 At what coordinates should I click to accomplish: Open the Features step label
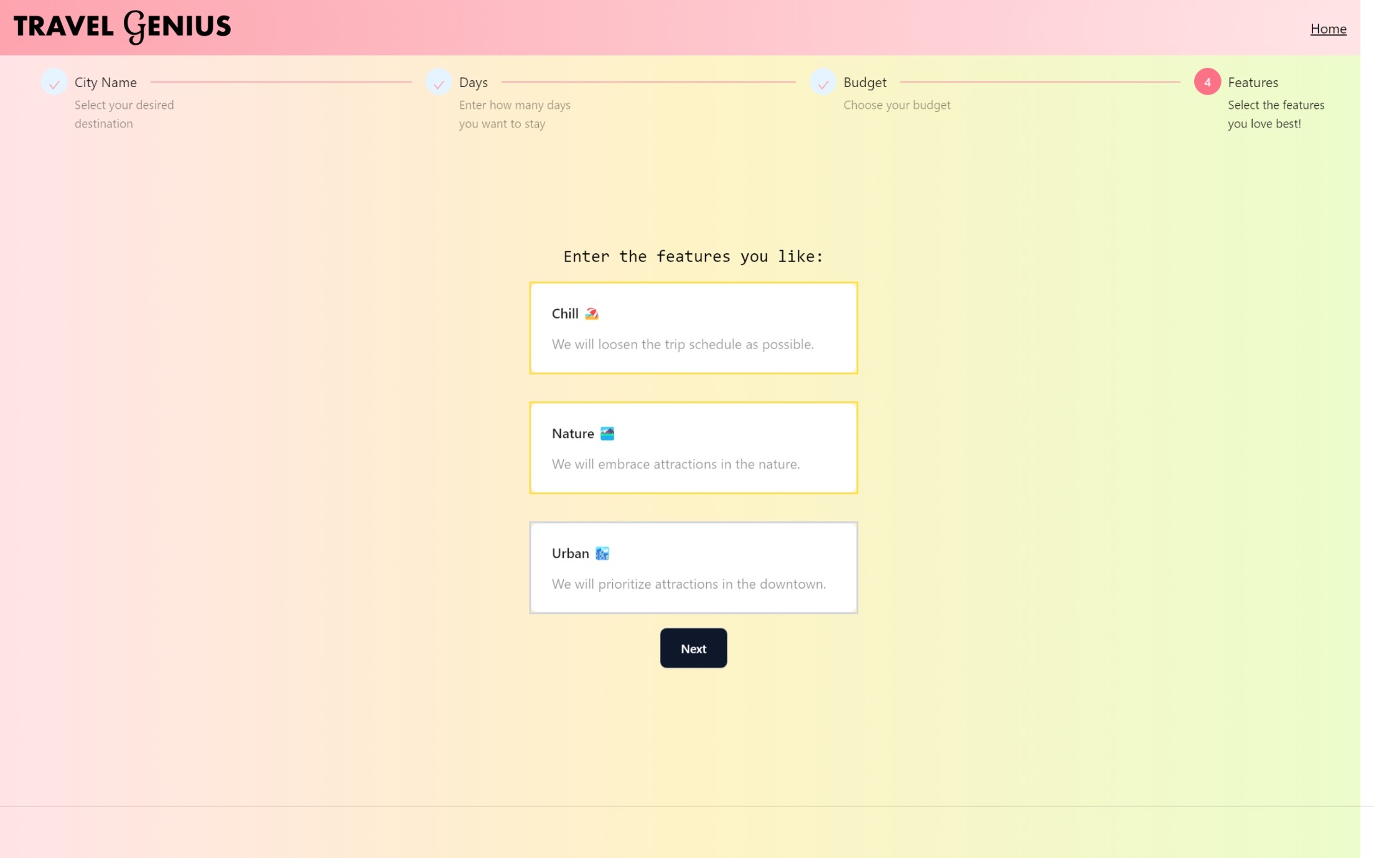coord(1252,83)
